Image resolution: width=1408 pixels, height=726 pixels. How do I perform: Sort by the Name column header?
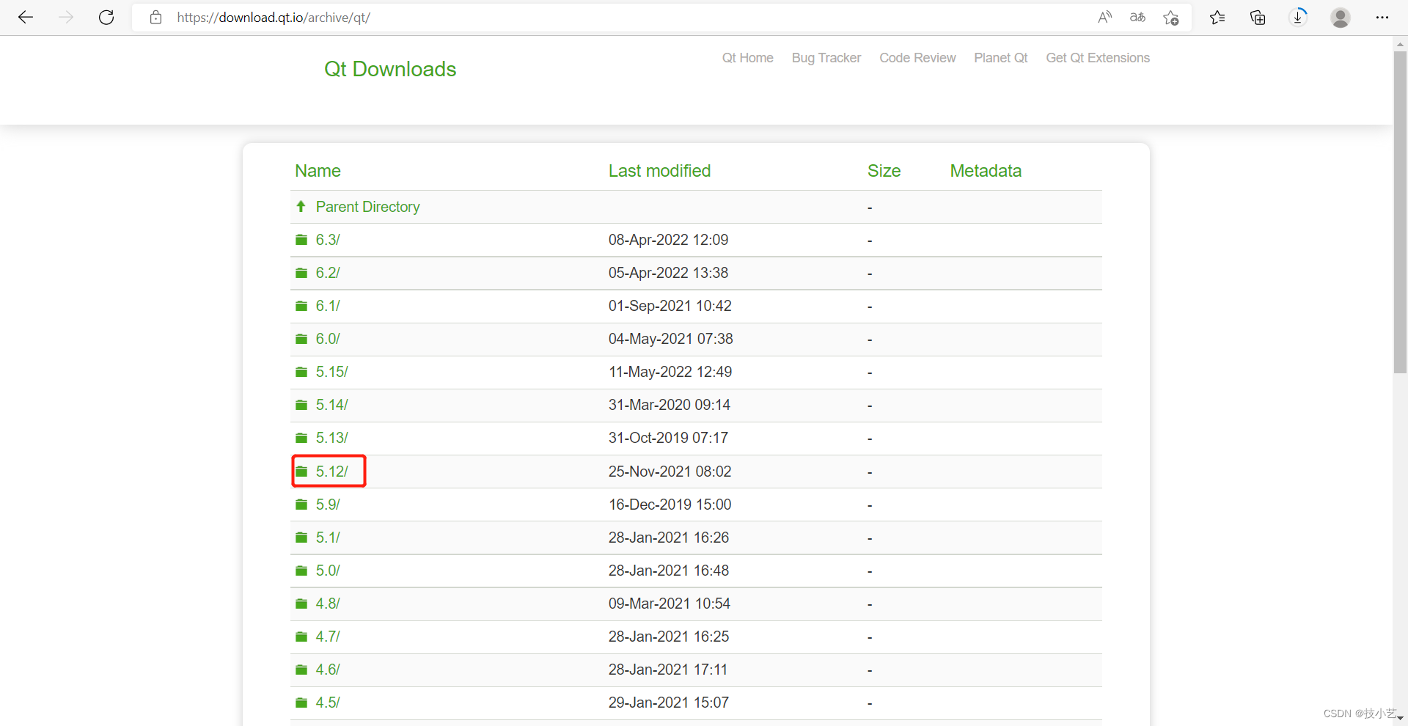pos(318,171)
